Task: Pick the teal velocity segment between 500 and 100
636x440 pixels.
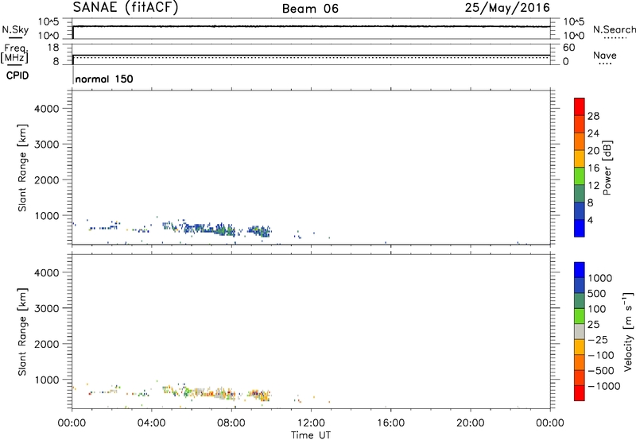Action: pyautogui.click(x=580, y=301)
